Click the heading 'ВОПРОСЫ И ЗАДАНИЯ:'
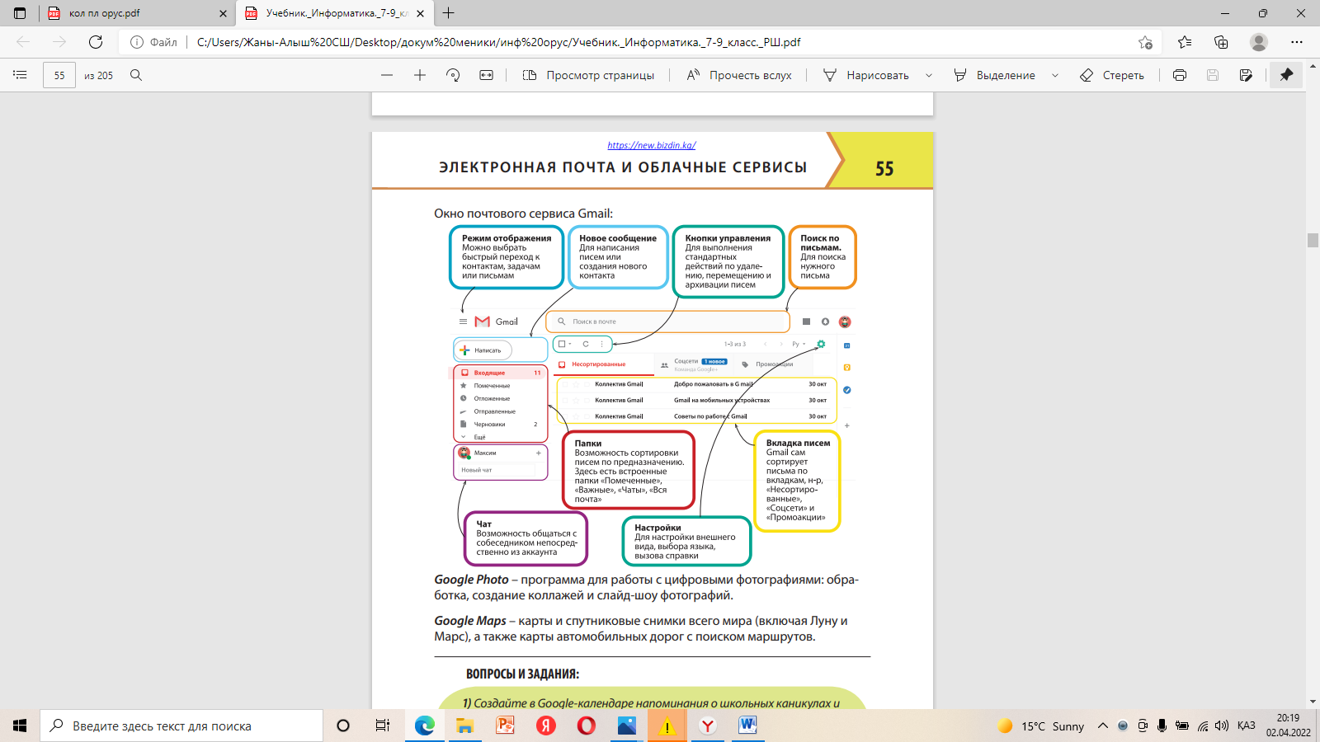 [522, 674]
